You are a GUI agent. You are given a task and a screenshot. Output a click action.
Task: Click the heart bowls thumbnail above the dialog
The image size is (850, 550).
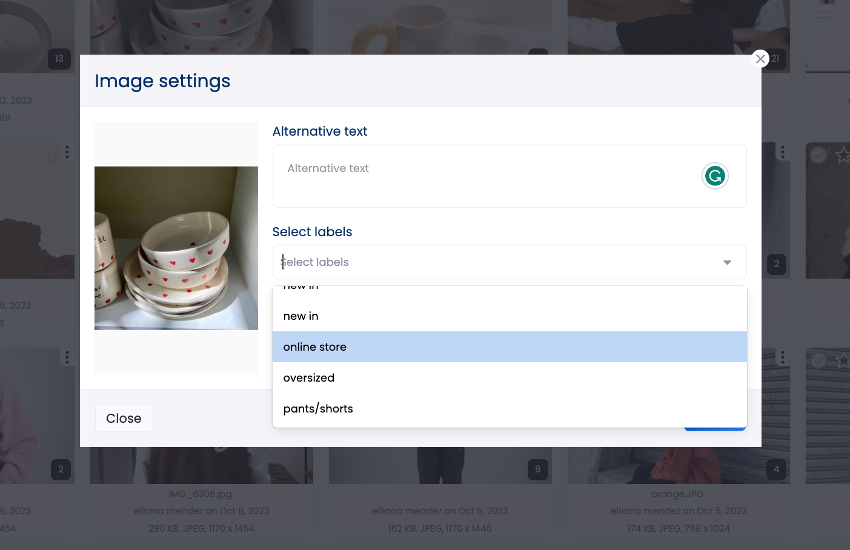tap(202, 27)
